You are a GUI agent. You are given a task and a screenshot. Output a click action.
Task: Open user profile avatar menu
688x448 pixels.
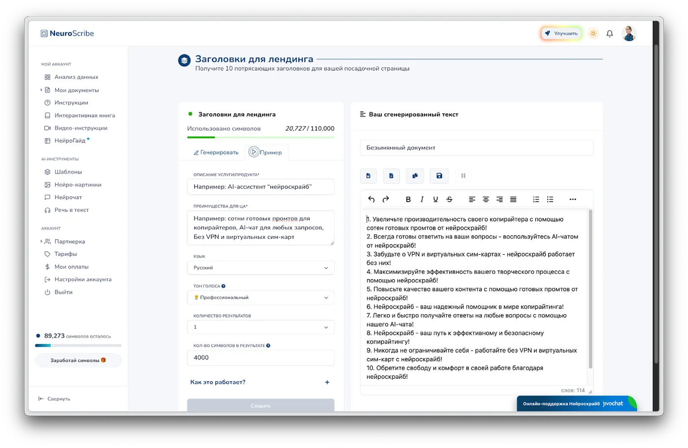coord(629,33)
